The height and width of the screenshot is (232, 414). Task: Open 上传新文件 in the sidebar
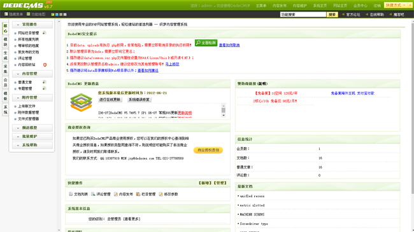(x=26, y=106)
